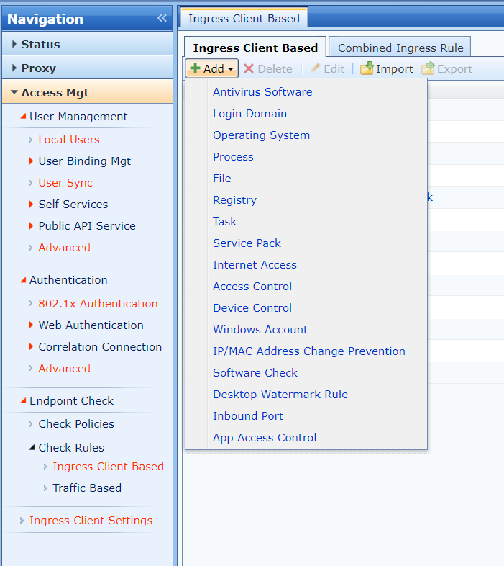
Task: Switch to Combined Ingress Rule tab
Action: 400,48
